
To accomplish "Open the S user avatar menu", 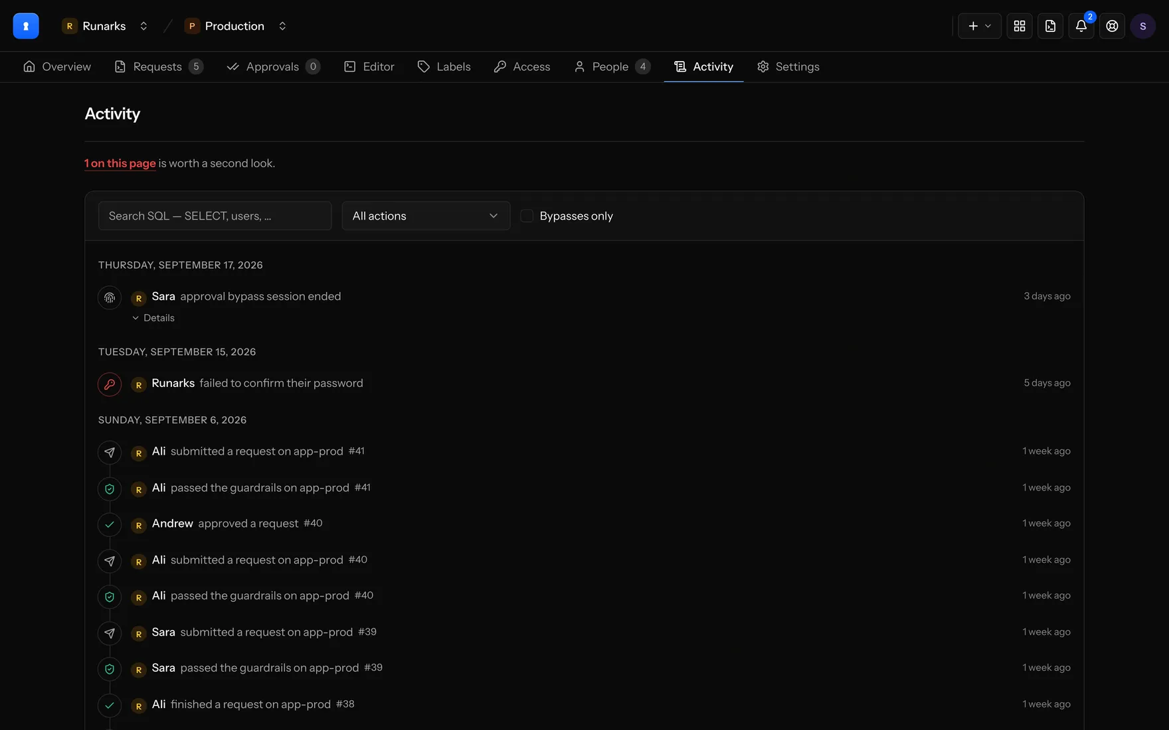I will click(x=1142, y=26).
